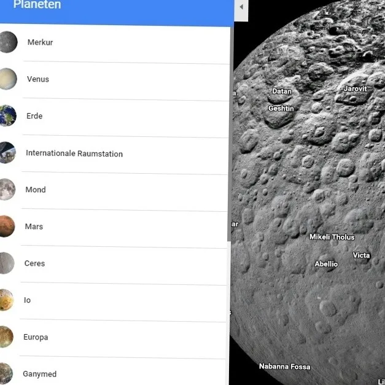The width and height of the screenshot is (385, 385).
Task: Click the planet list scrollbar
Action: (230, 134)
